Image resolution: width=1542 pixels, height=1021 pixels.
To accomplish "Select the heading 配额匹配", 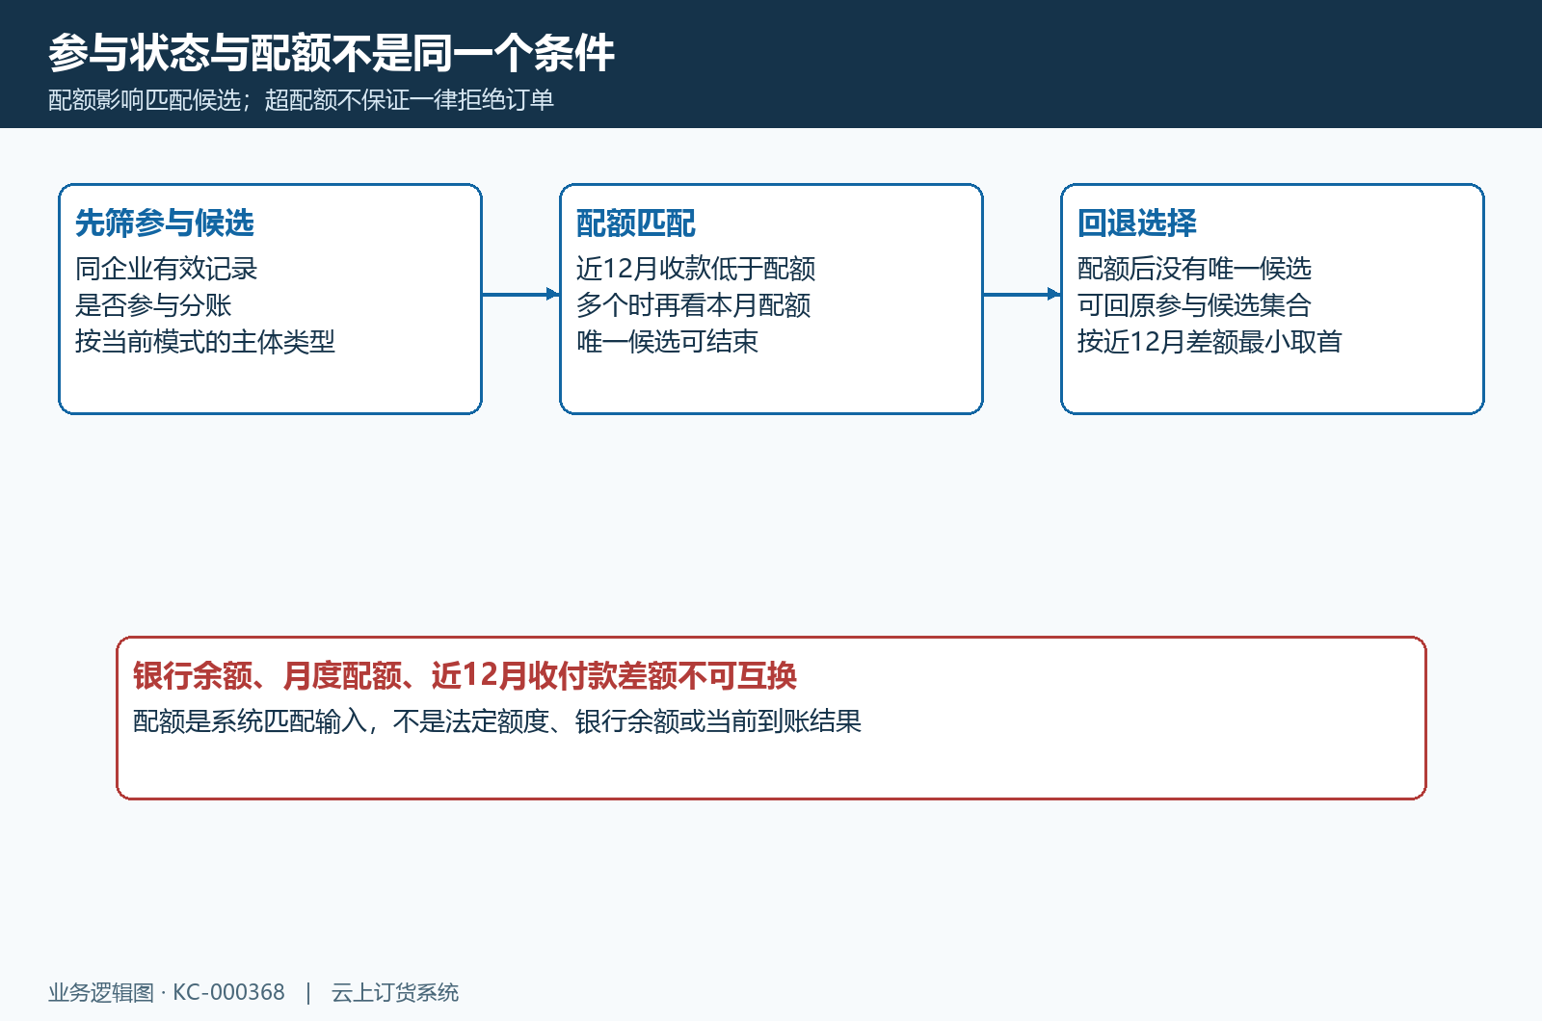I will tap(636, 223).
